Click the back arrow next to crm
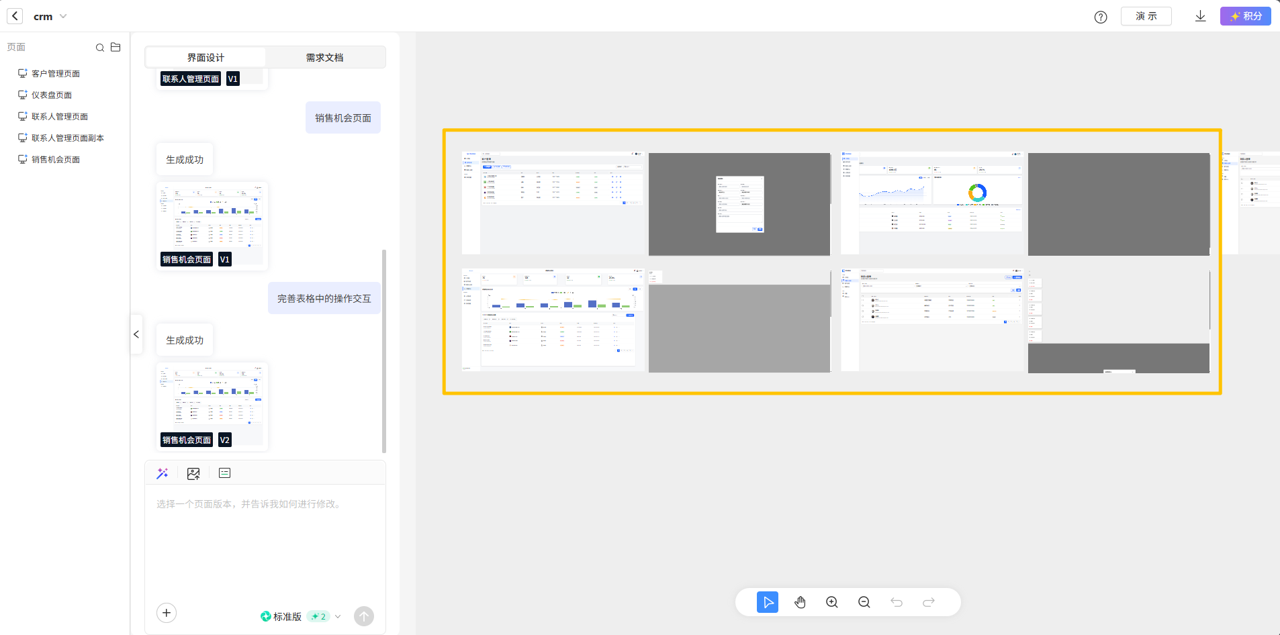The width and height of the screenshot is (1280, 635). click(15, 16)
